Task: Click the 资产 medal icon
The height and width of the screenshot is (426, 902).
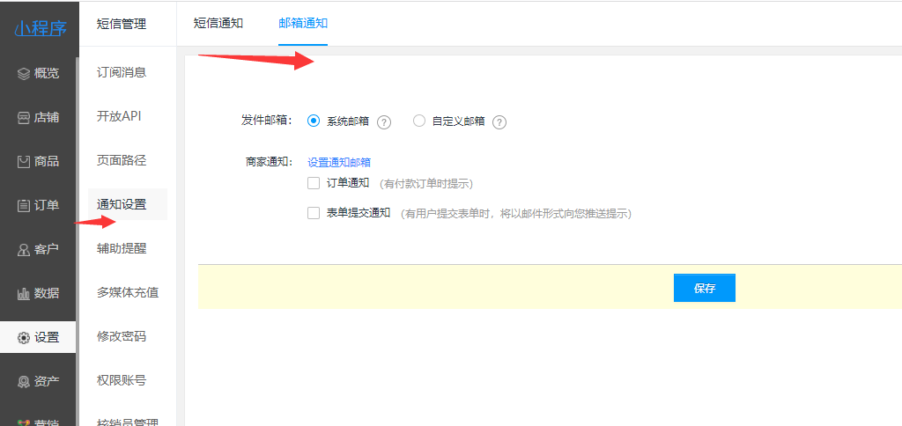Action: click(23, 381)
